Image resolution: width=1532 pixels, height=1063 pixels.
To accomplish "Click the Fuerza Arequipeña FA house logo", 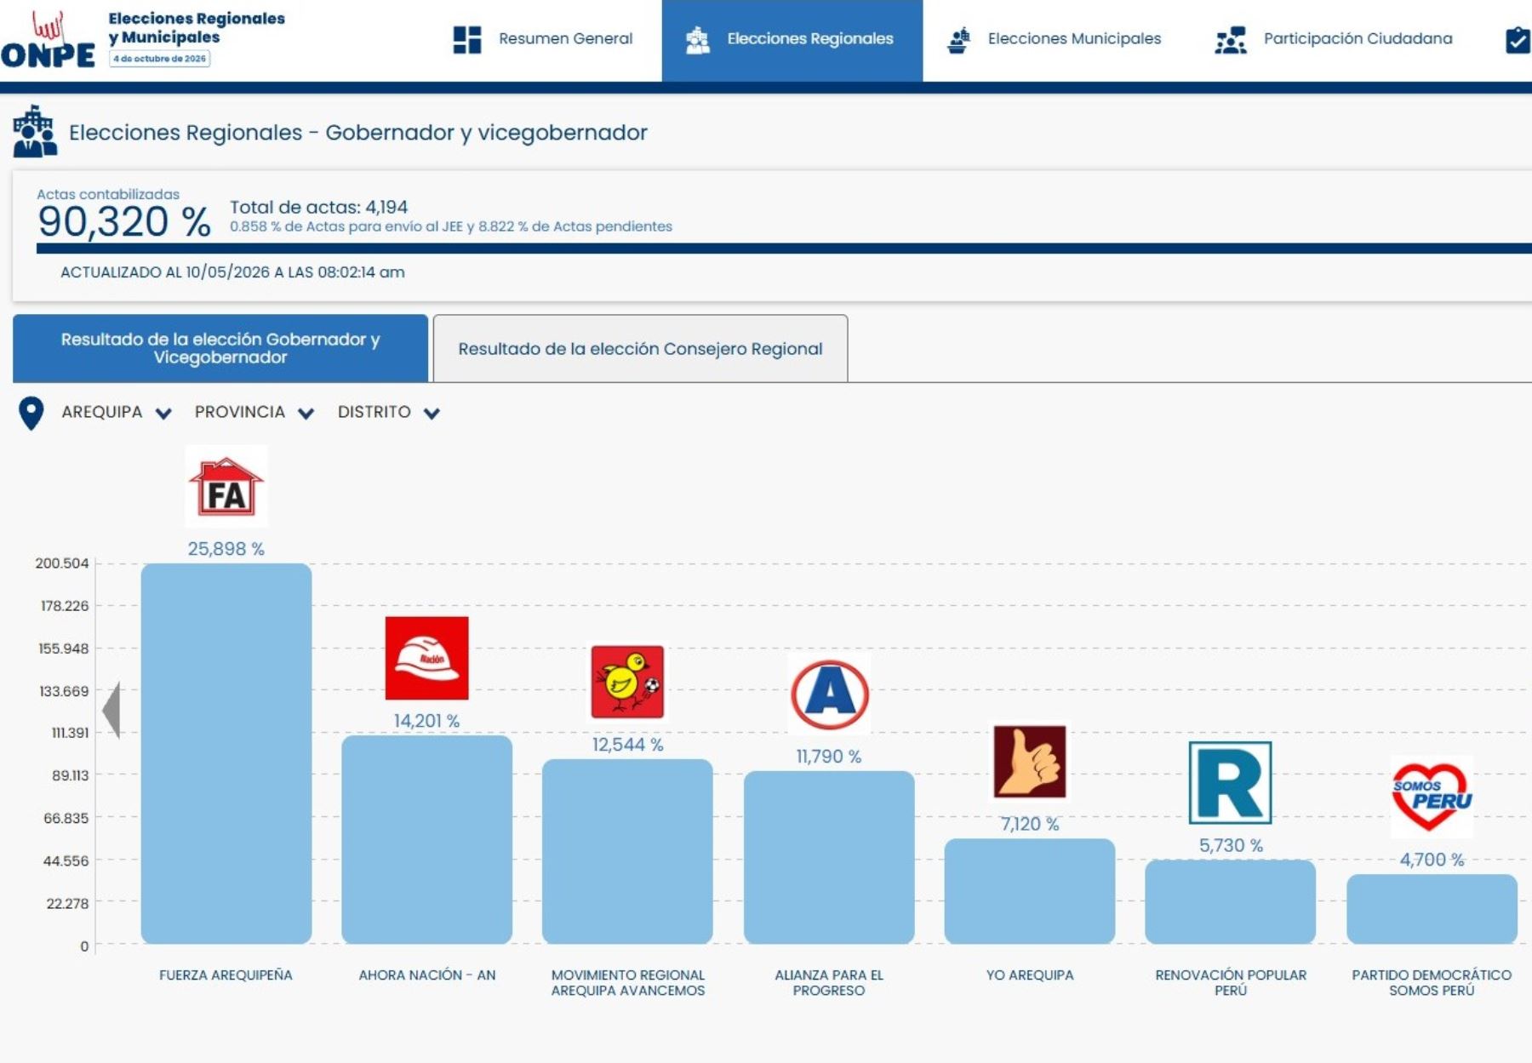I will click(226, 487).
